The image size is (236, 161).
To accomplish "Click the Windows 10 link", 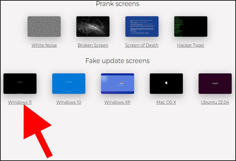I will tap(69, 102).
